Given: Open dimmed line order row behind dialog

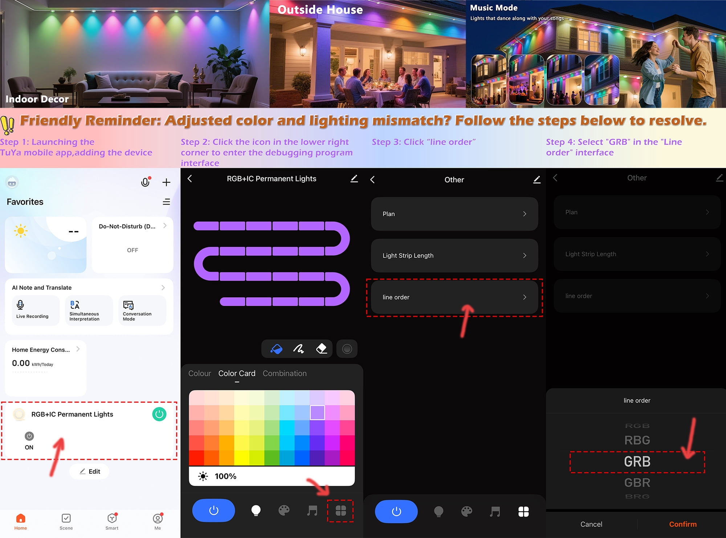Looking at the screenshot, I should pyautogui.click(x=637, y=296).
